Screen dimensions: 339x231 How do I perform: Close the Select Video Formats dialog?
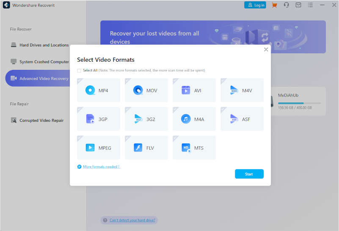click(x=266, y=49)
